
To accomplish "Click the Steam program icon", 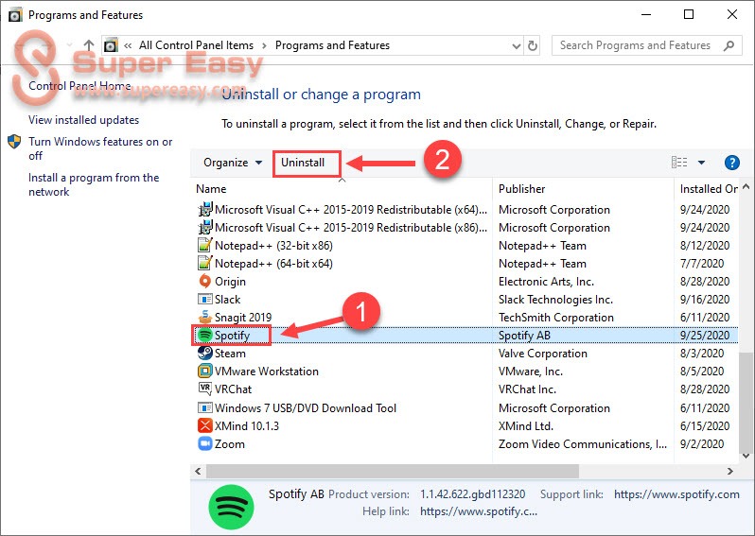I will point(205,353).
